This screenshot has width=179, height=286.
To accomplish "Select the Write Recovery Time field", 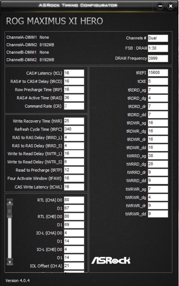I will point(74,121).
